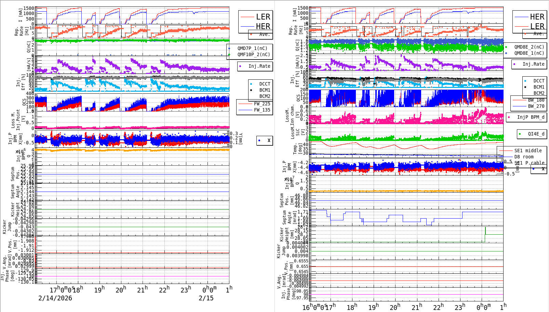Click the QI4E_d legend label
The height and width of the screenshot is (312, 549).
[x=536, y=134]
